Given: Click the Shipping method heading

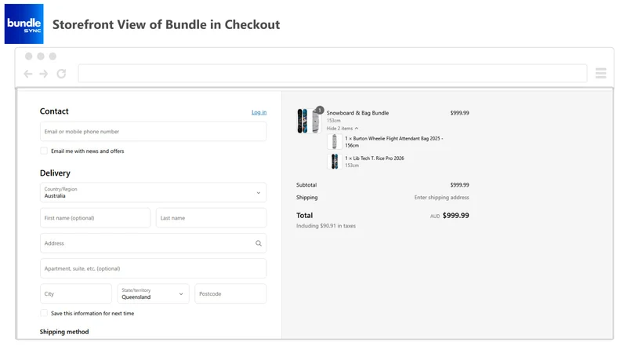Looking at the screenshot, I should click(64, 331).
